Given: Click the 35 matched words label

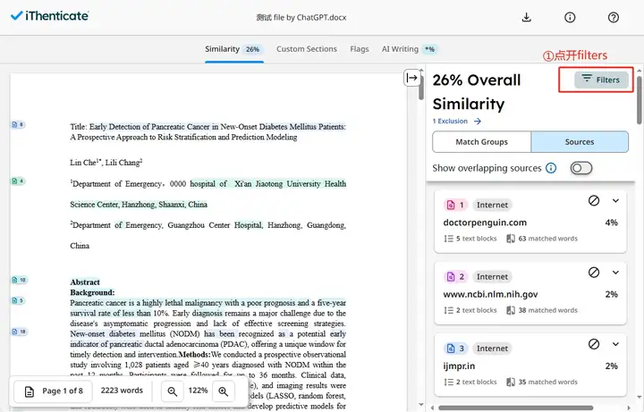Looking at the screenshot, I should tap(542, 382).
